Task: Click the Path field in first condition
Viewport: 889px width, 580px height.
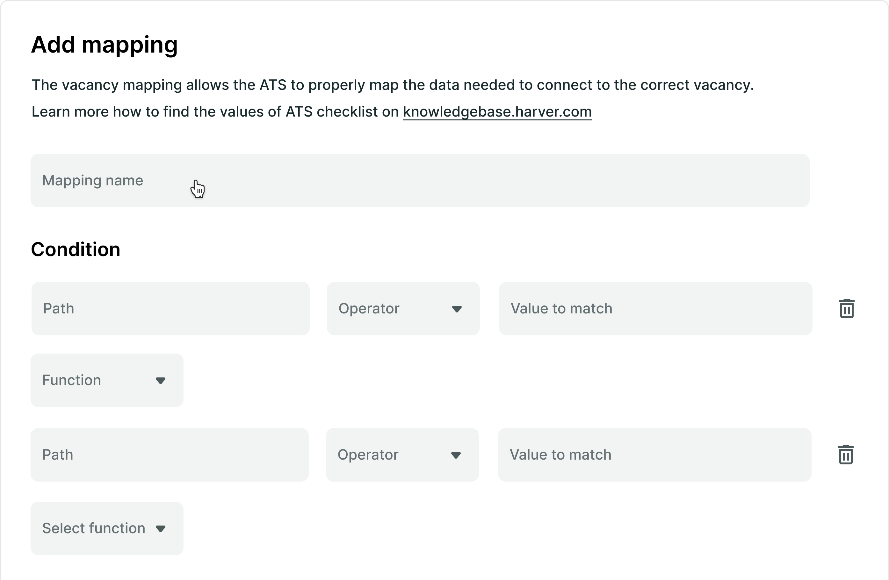Action: tap(170, 309)
